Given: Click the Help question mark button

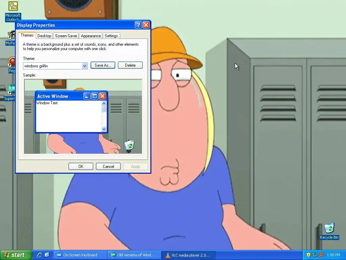Looking at the screenshot, I should click(138, 25).
